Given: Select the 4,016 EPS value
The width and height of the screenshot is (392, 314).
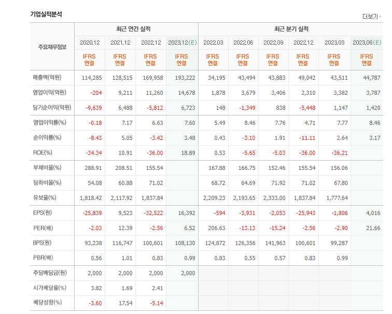Looking at the screenshot, I should coord(373,213).
